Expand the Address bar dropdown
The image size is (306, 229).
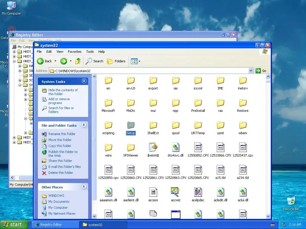(x=251, y=71)
